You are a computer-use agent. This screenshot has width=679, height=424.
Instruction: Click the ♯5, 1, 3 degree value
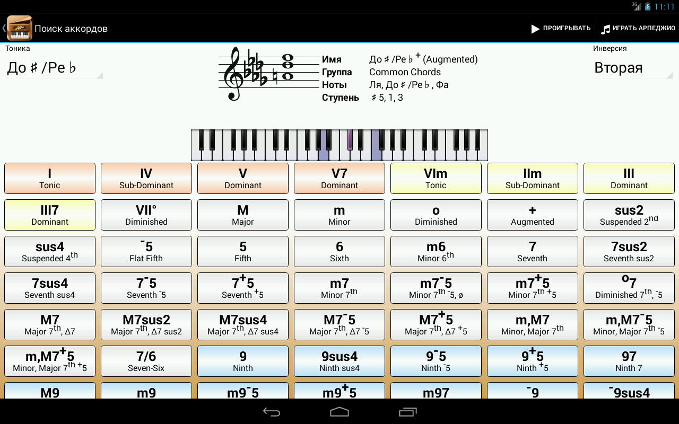(x=387, y=98)
